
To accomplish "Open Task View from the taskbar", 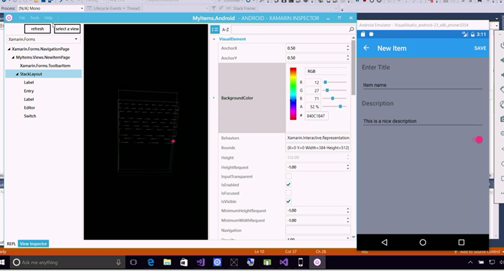I will (133, 263).
